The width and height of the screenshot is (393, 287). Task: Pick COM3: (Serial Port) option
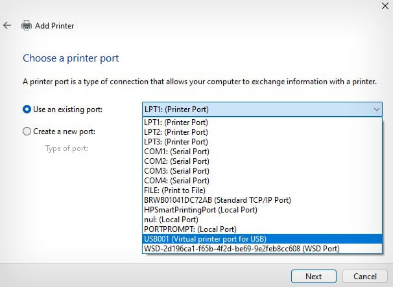(x=176, y=170)
